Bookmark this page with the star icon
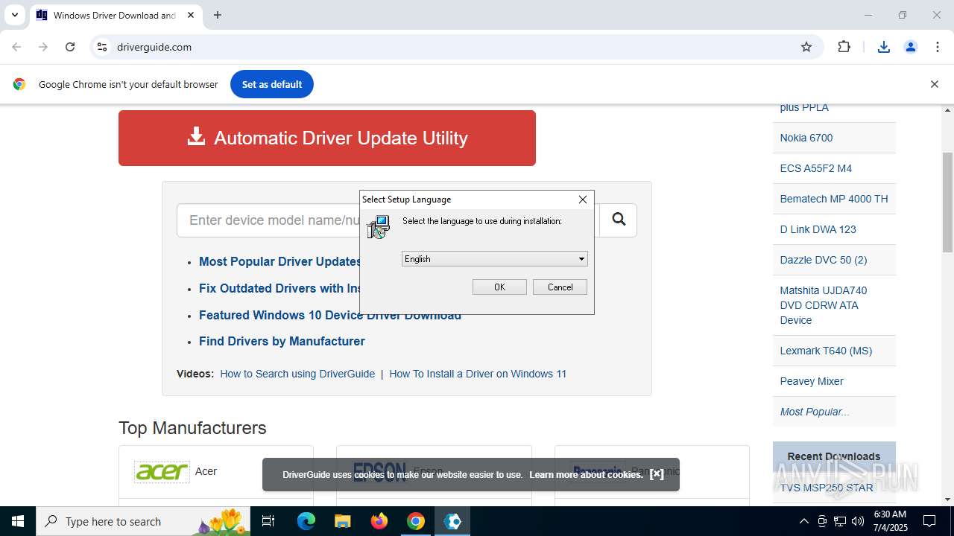Screen dimensions: 954x536 806,47
